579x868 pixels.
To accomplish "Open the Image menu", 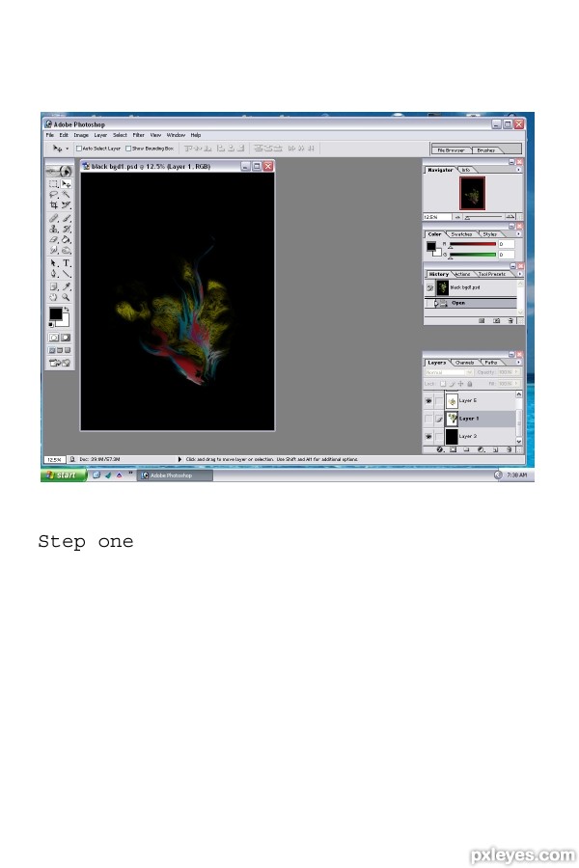I will (81, 135).
